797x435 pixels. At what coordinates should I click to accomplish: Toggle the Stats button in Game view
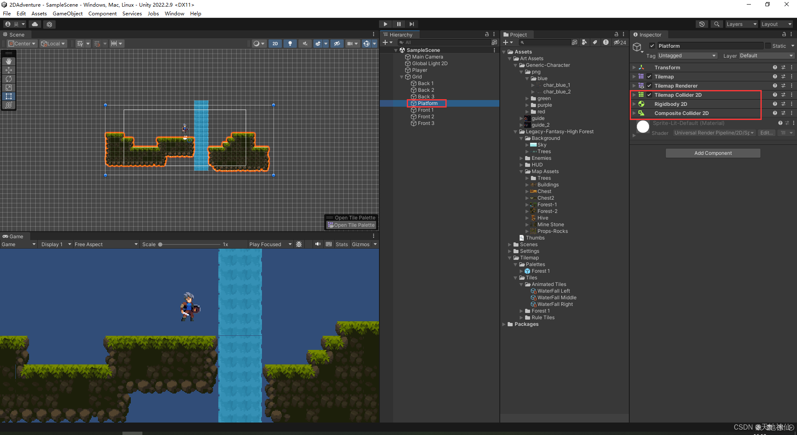(342, 244)
